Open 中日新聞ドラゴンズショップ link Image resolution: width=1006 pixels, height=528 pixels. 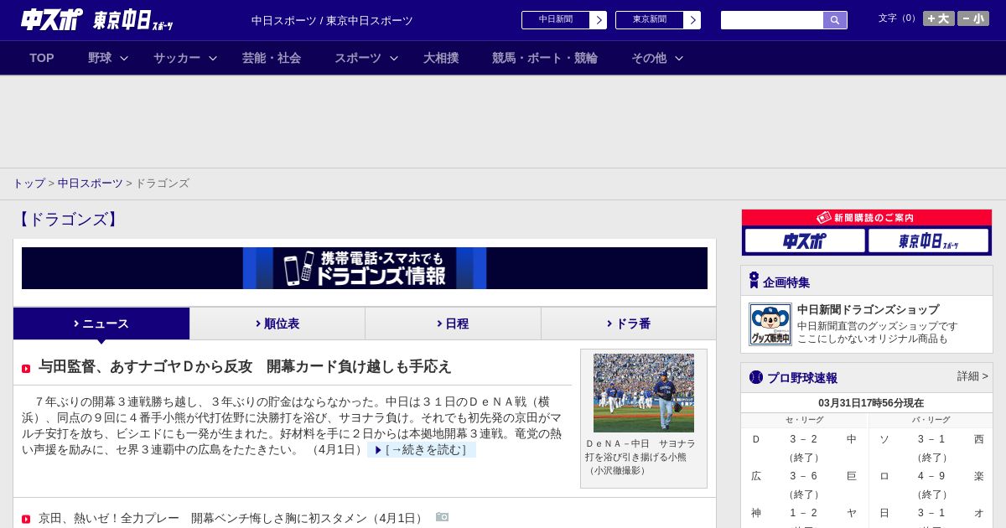click(868, 309)
